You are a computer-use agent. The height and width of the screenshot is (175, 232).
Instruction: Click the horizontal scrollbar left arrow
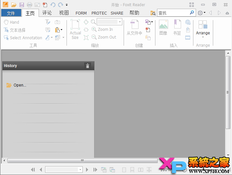coord(4,160)
